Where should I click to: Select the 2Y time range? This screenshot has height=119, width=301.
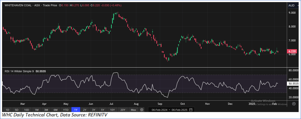click(x=85, y=110)
